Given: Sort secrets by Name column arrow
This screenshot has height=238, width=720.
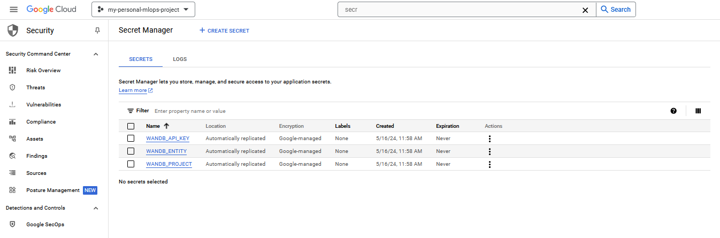Looking at the screenshot, I should click(166, 126).
